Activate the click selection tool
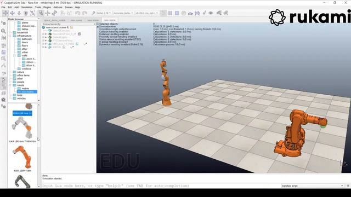This screenshot has width=351, height=197. click(x=41, y=13)
